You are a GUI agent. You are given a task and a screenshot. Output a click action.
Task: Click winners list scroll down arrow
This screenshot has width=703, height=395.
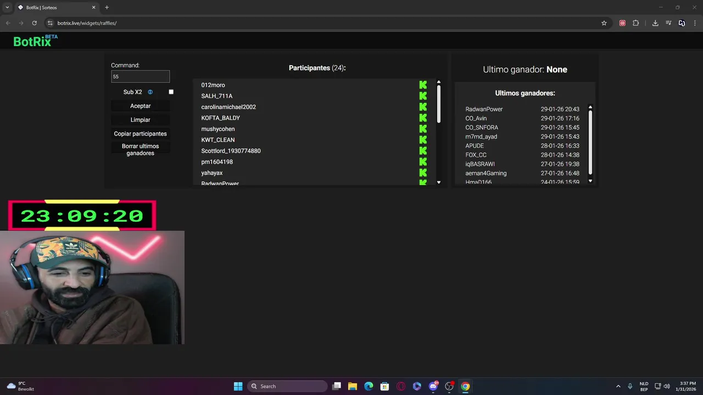click(590, 180)
